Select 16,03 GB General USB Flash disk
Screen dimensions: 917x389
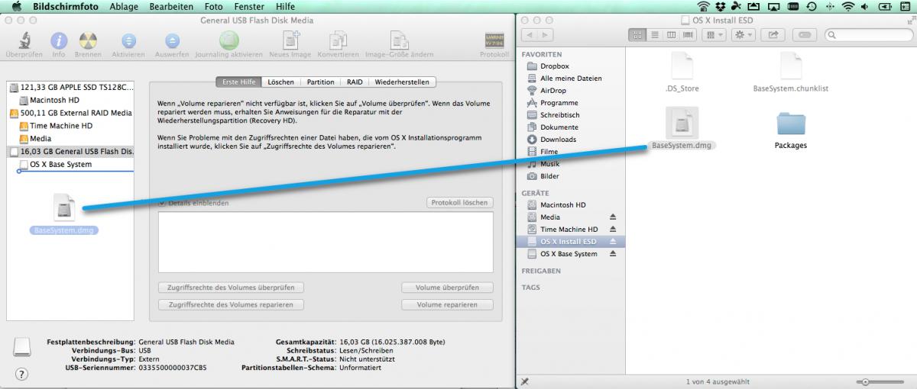tap(70, 152)
